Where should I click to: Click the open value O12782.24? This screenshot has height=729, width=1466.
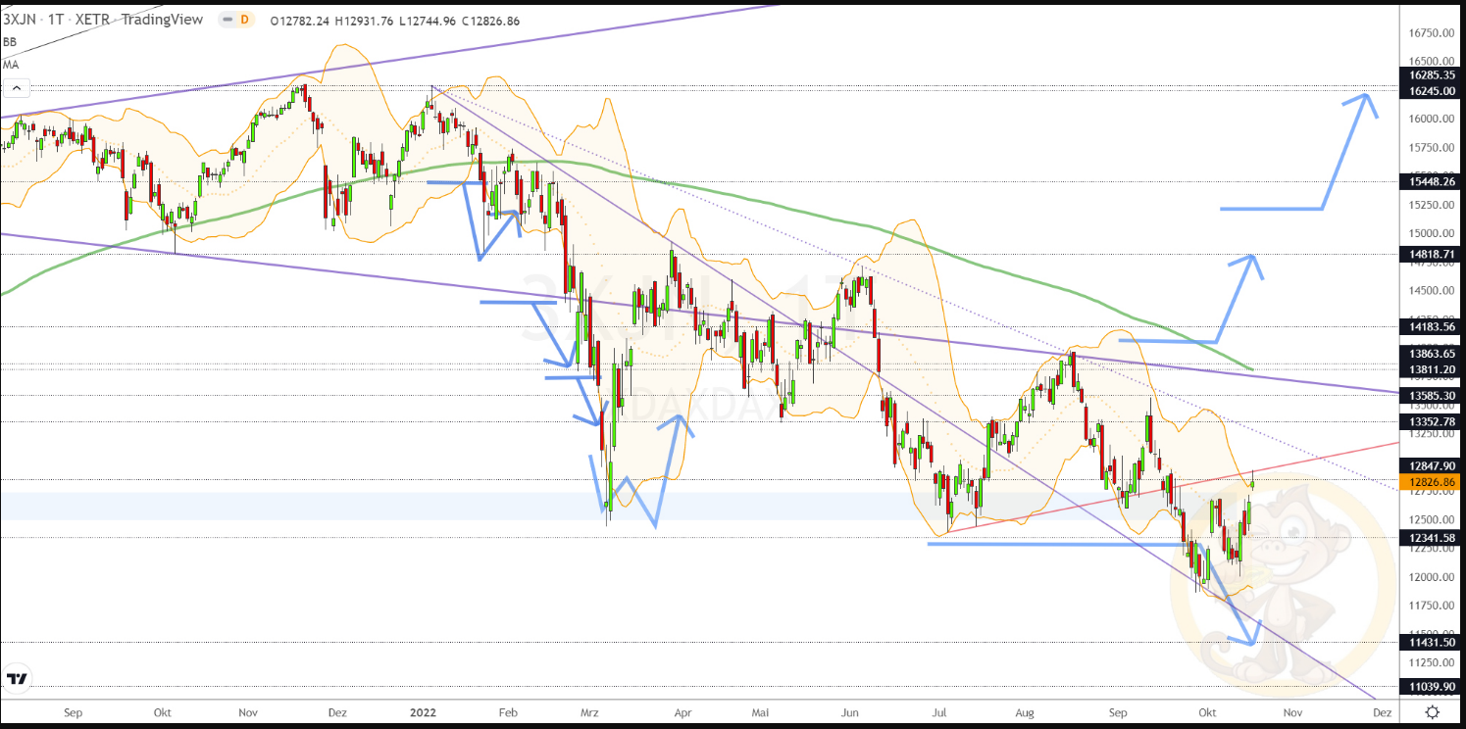pos(299,20)
